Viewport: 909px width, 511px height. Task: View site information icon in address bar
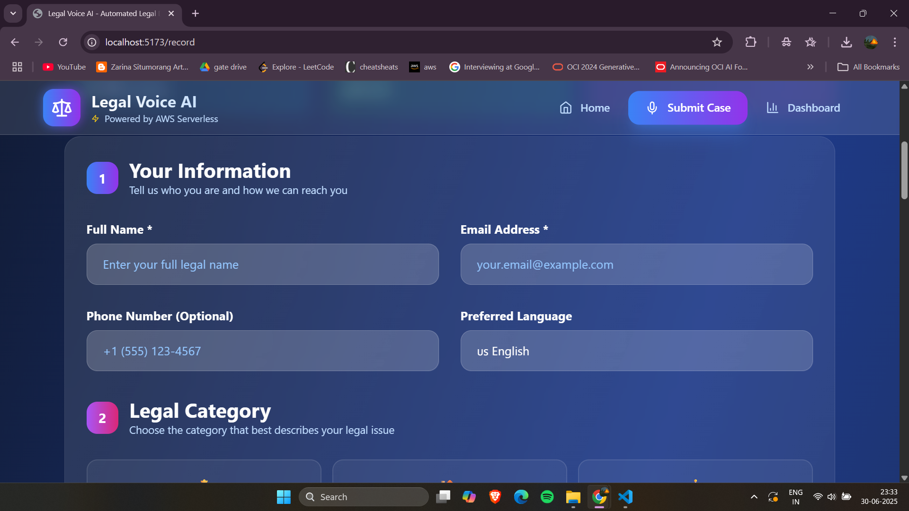[x=92, y=42]
